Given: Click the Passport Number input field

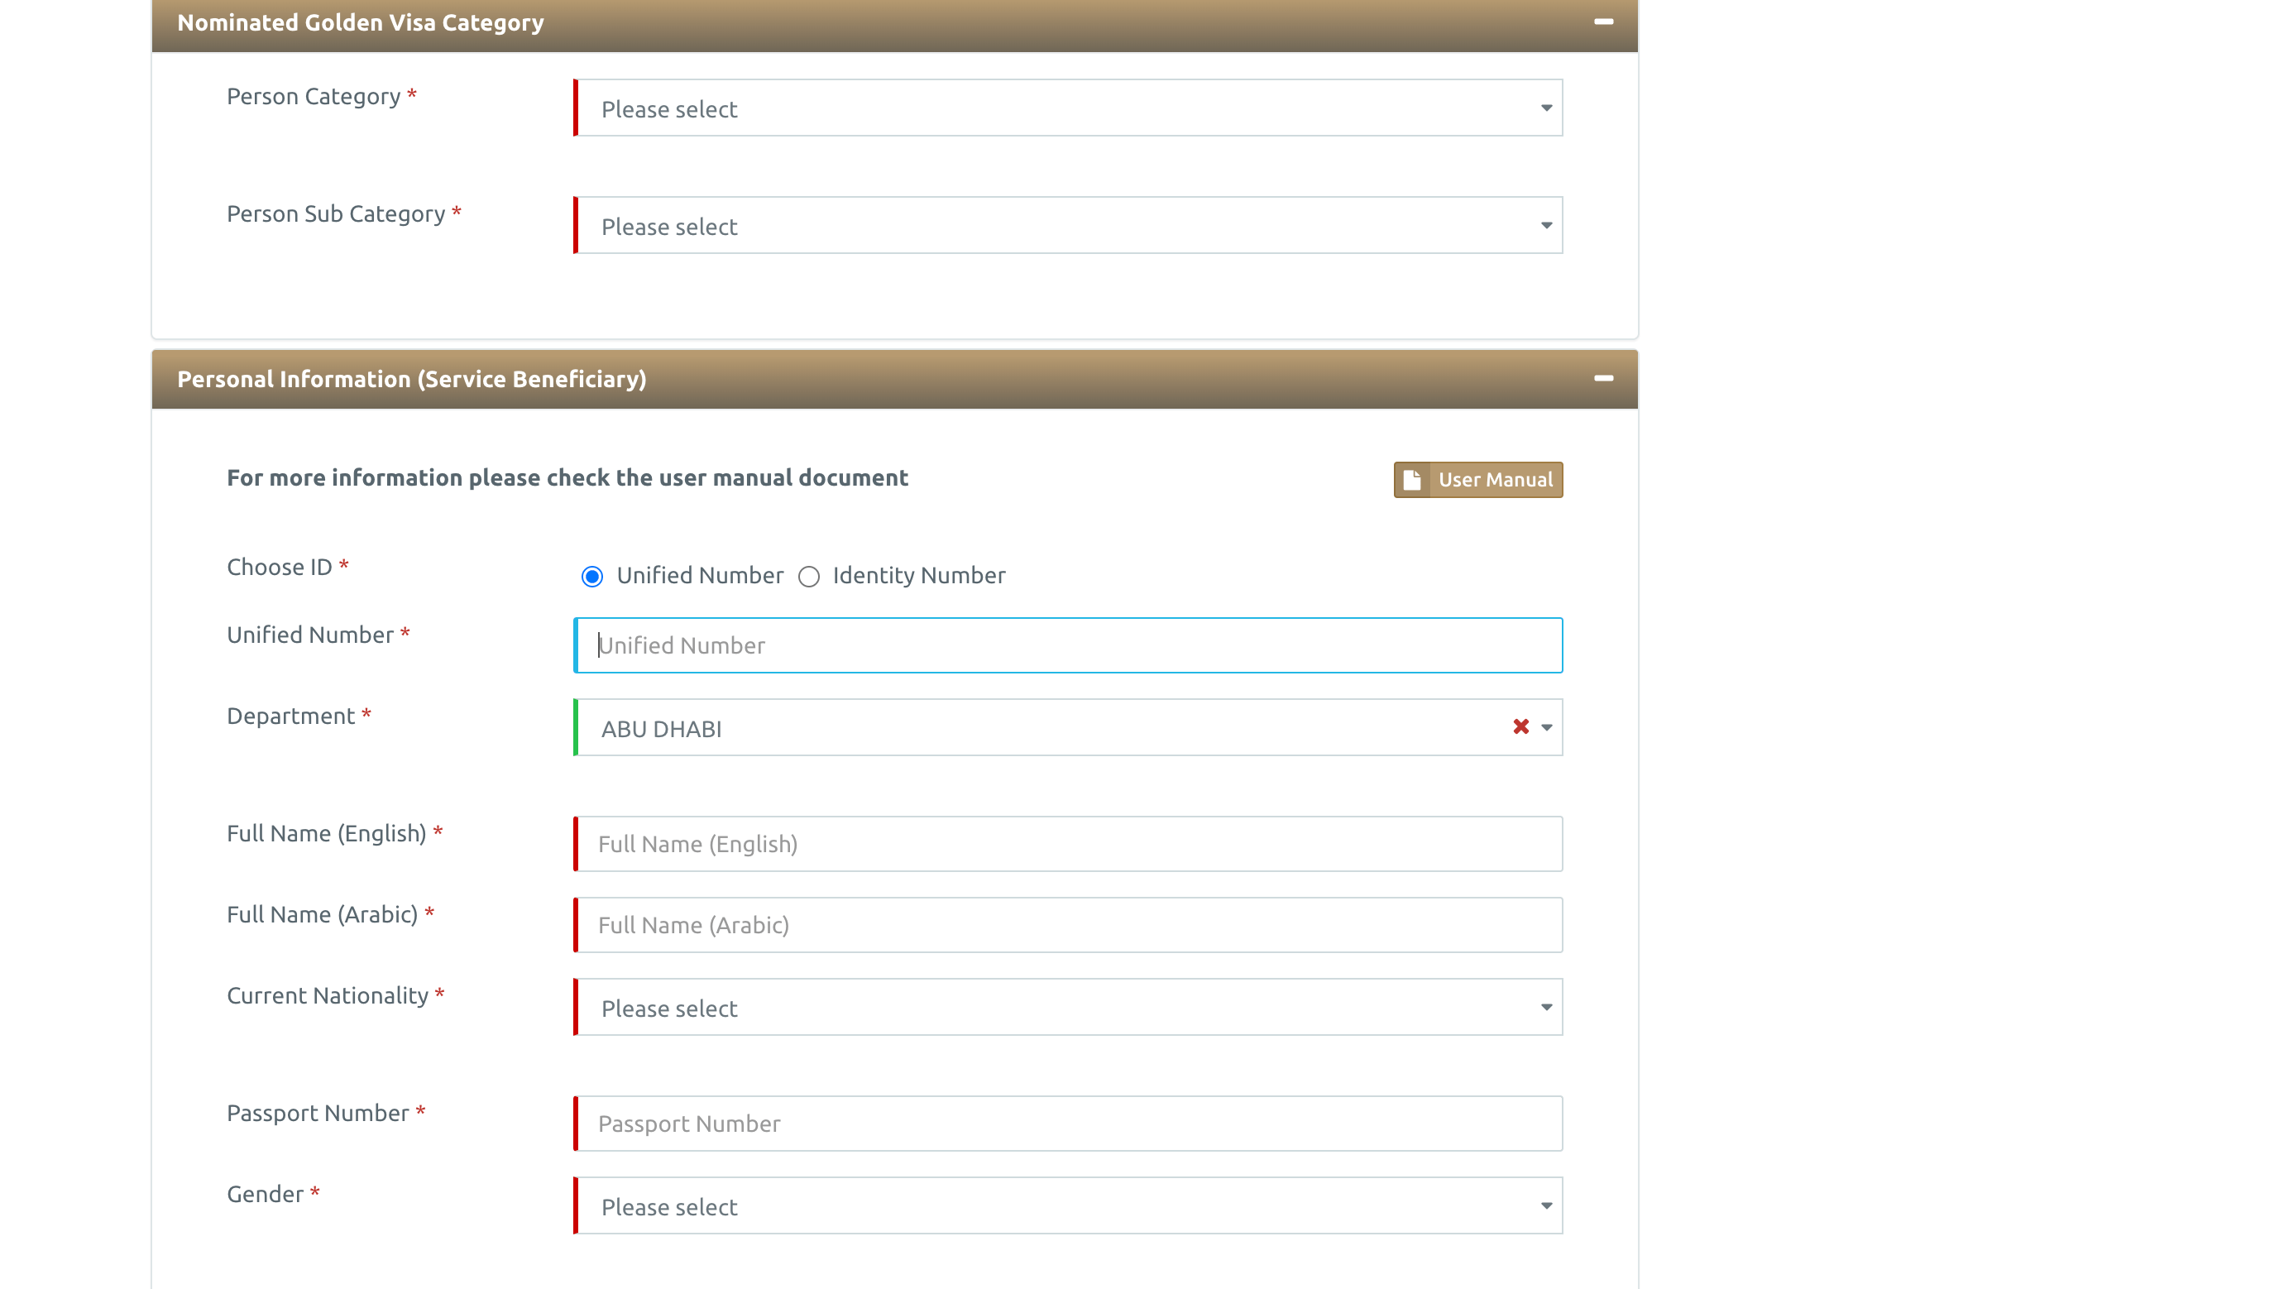Looking at the screenshot, I should click(x=1069, y=1124).
